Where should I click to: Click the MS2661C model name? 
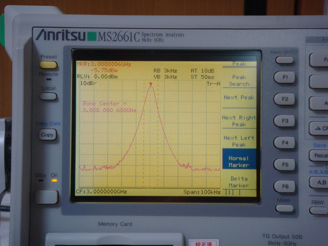(119, 37)
